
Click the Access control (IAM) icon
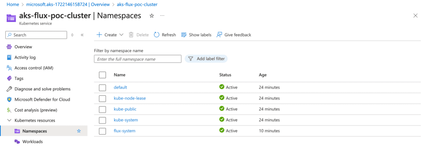(x=9, y=68)
